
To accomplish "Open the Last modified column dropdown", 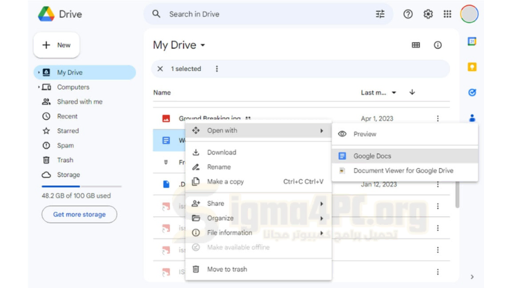I will (x=394, y=93).
